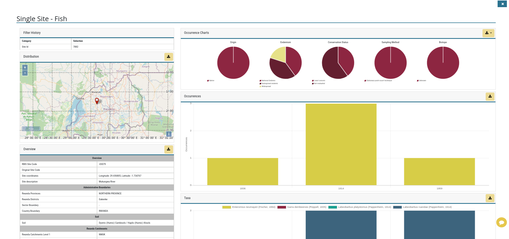The image size is (509, 239).
Task: Zoom in on the distribution map
Action: [x=25, y=67]
